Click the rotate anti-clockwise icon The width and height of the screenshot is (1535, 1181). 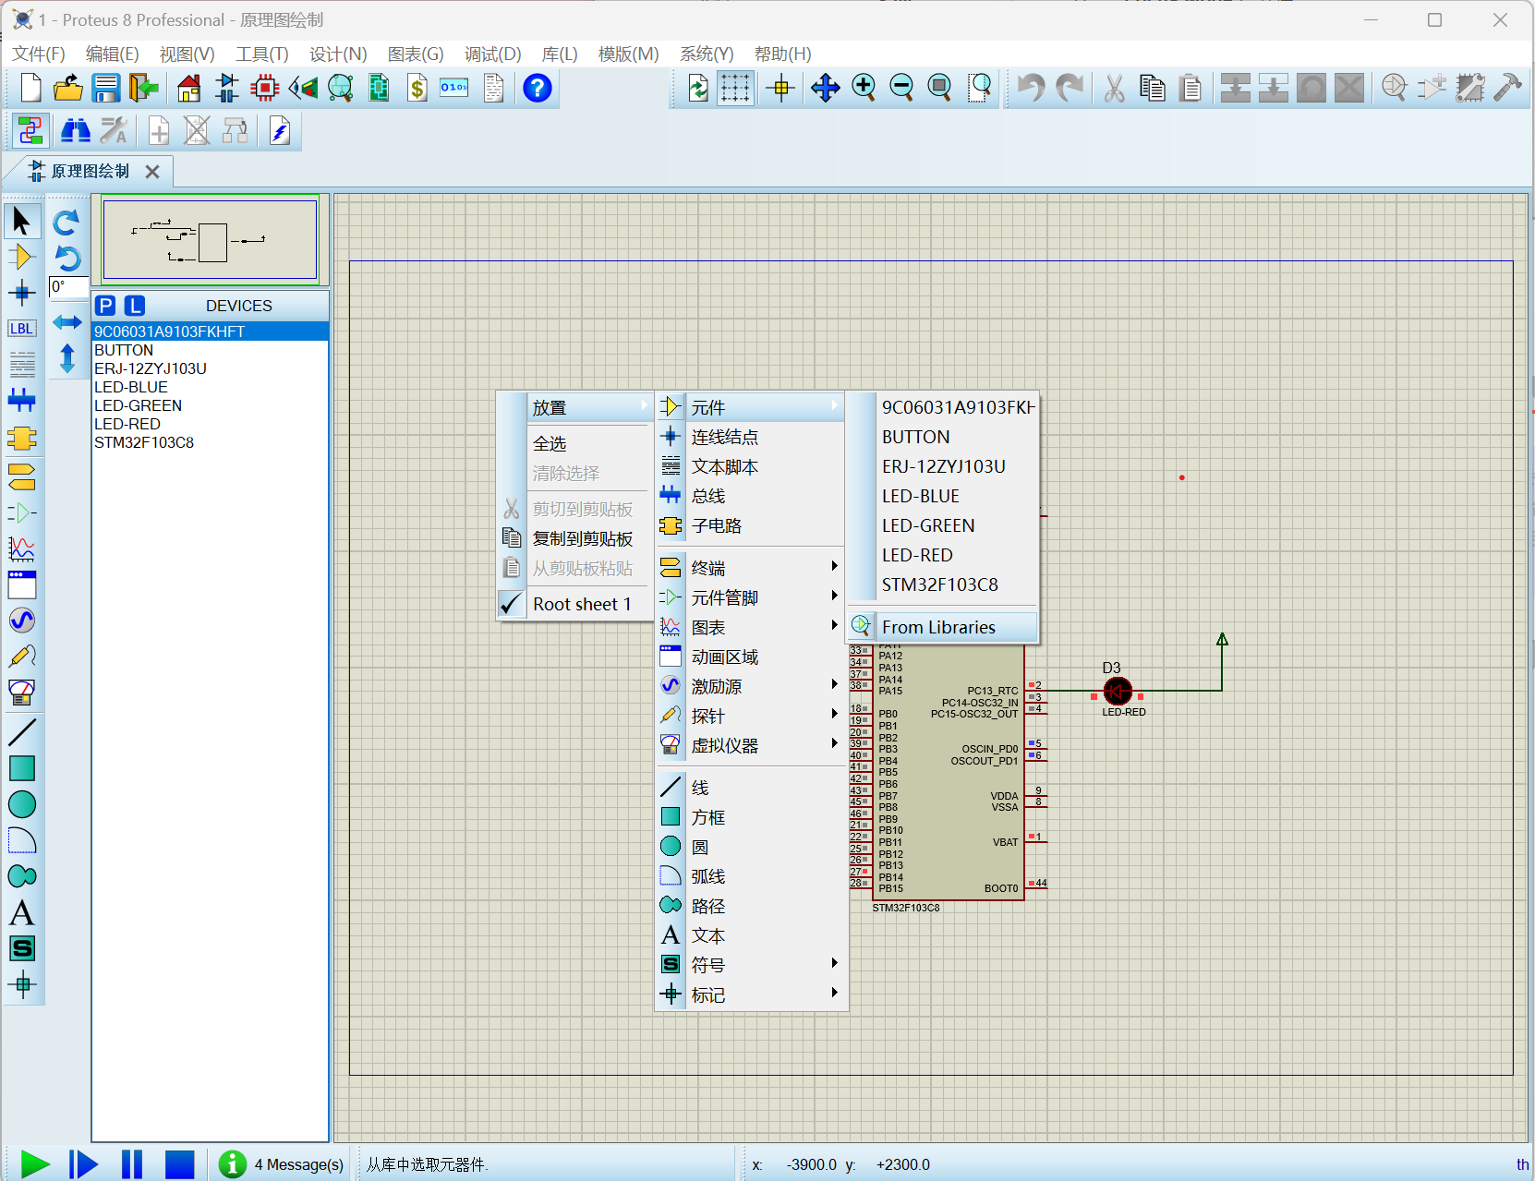(x=66, y=258)
